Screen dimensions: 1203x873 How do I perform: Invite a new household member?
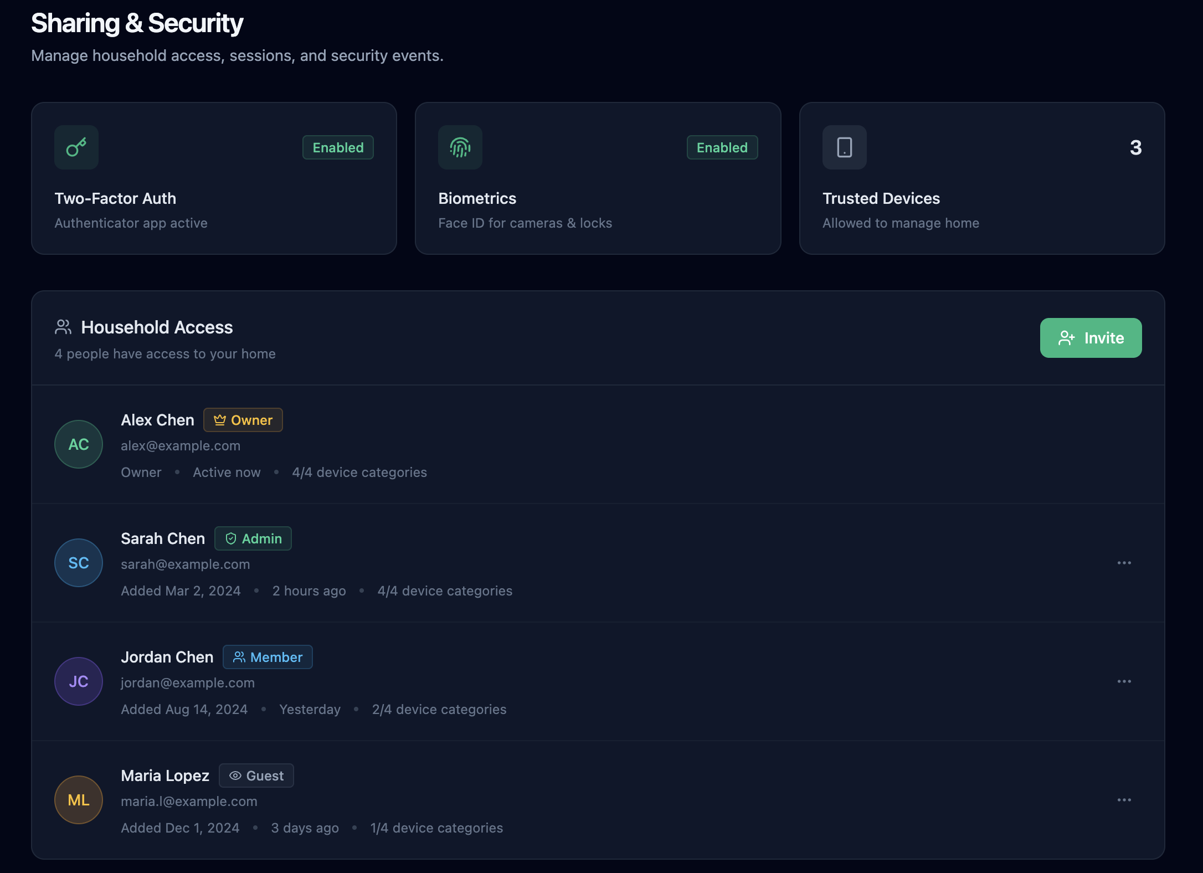click(1091, 338)
